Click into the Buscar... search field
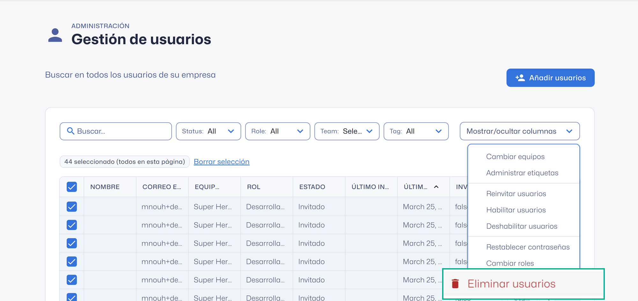 [116, 131]
